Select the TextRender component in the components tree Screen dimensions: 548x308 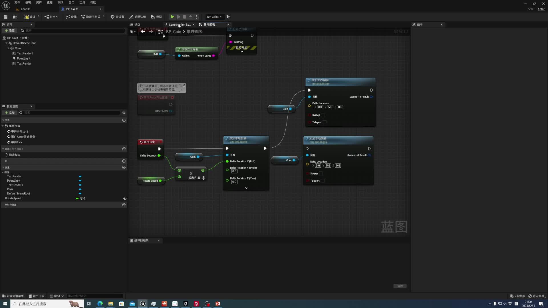point(24,64)
